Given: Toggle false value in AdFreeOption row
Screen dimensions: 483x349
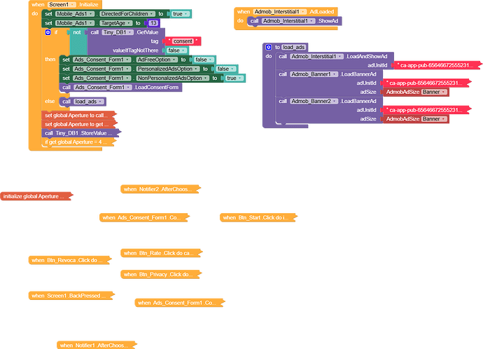Looking at the screenshot, I should (204, 60).
